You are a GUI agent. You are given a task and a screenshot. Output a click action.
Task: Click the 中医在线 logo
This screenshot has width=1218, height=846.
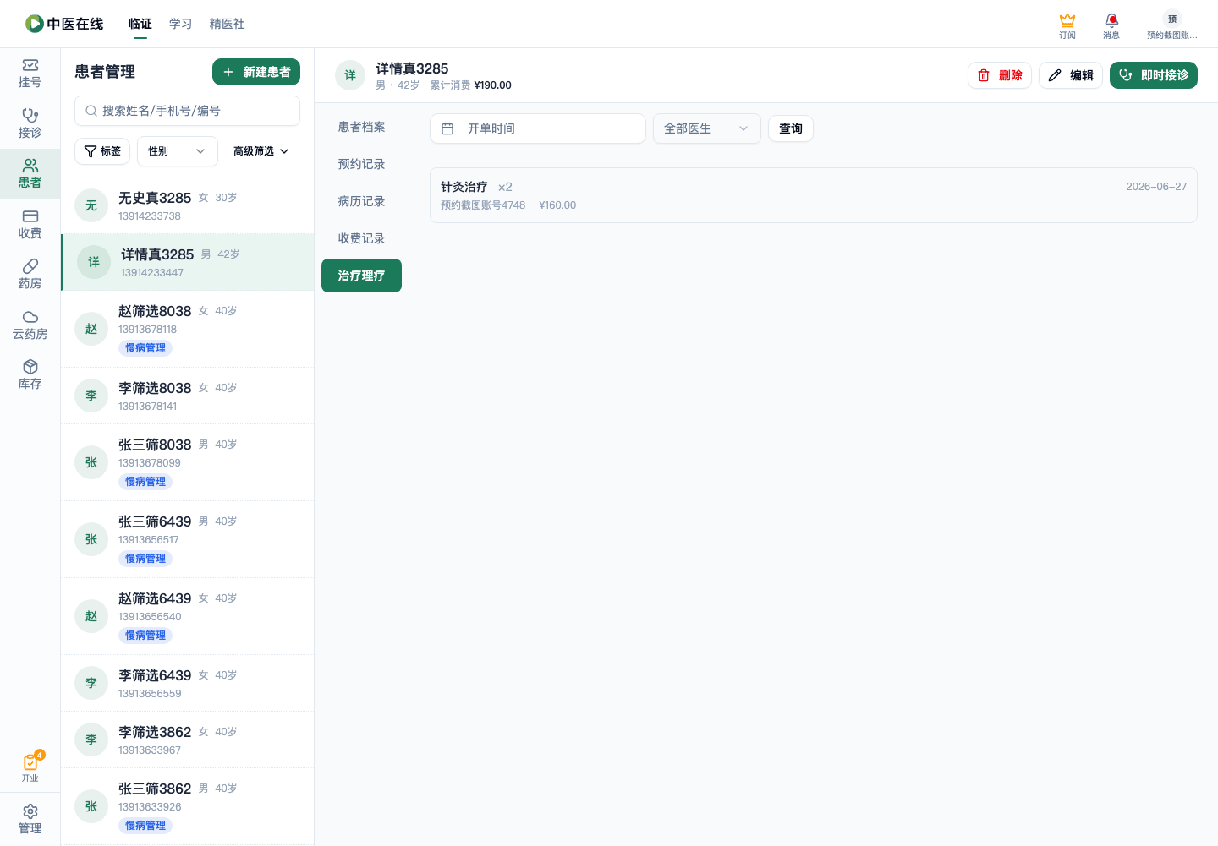[64, 24]
